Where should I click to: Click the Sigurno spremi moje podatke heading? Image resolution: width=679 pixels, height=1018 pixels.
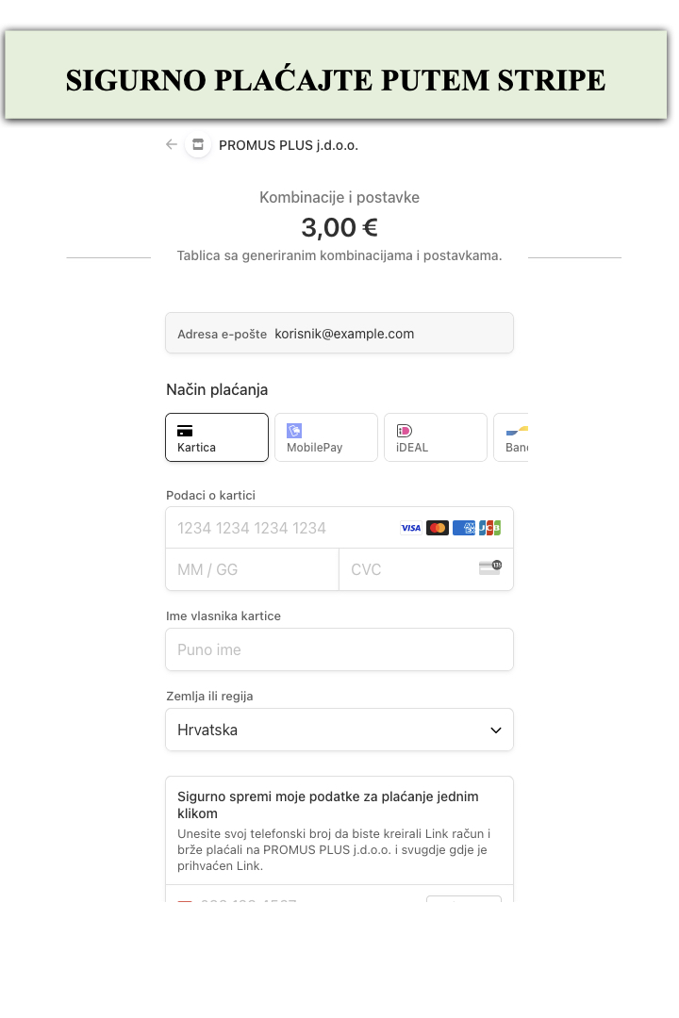pos(328,805)
